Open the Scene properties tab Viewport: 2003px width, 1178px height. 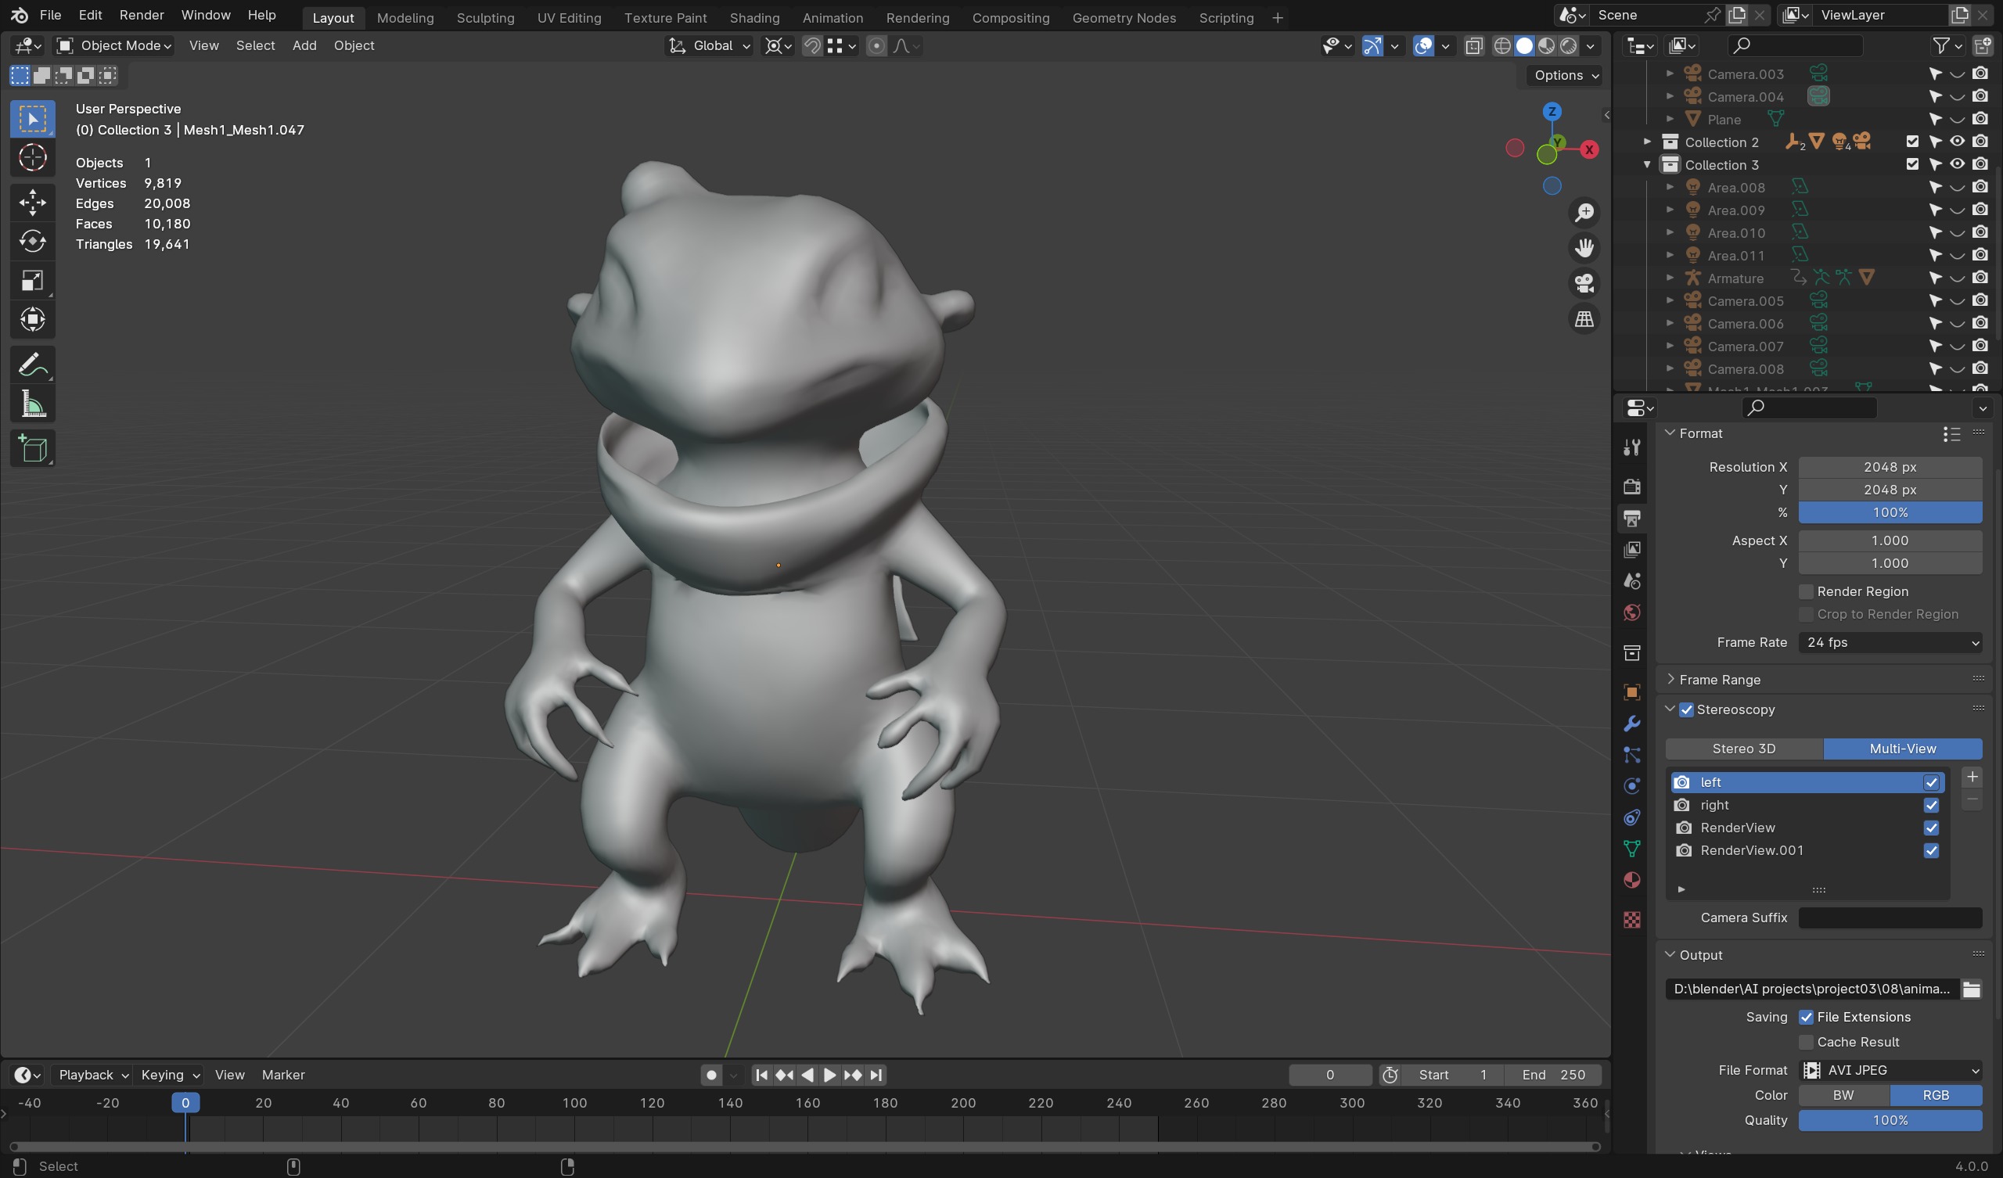pos(1632,581)
